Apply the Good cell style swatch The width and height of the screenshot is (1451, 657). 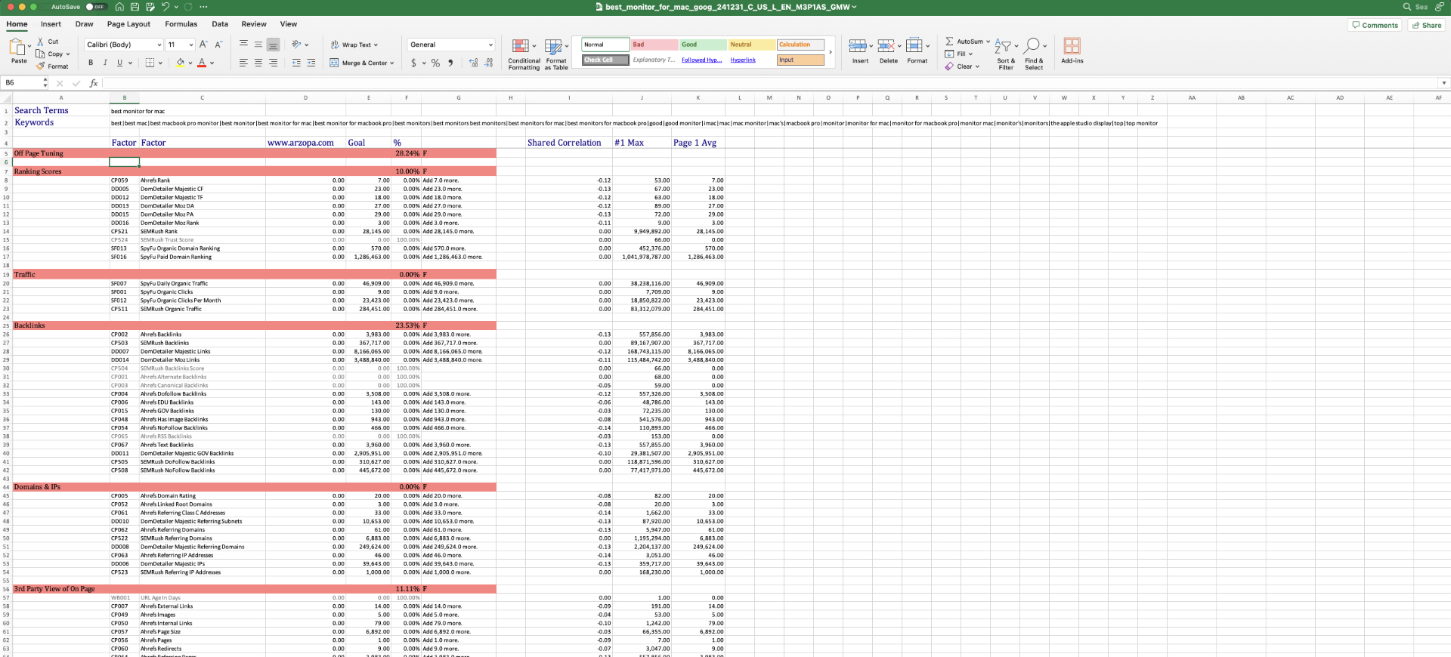coord(702,45)
